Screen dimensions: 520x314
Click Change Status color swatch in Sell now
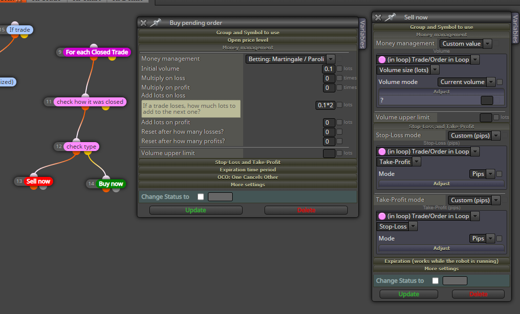tap(455, 281)
